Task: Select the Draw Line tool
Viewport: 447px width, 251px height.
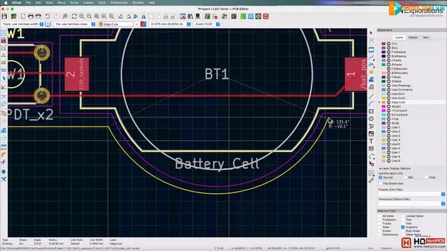Action: click(371, 96)
